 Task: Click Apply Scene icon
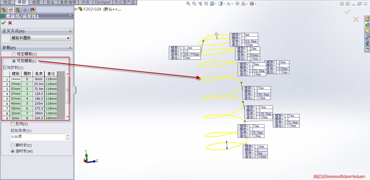243,4
